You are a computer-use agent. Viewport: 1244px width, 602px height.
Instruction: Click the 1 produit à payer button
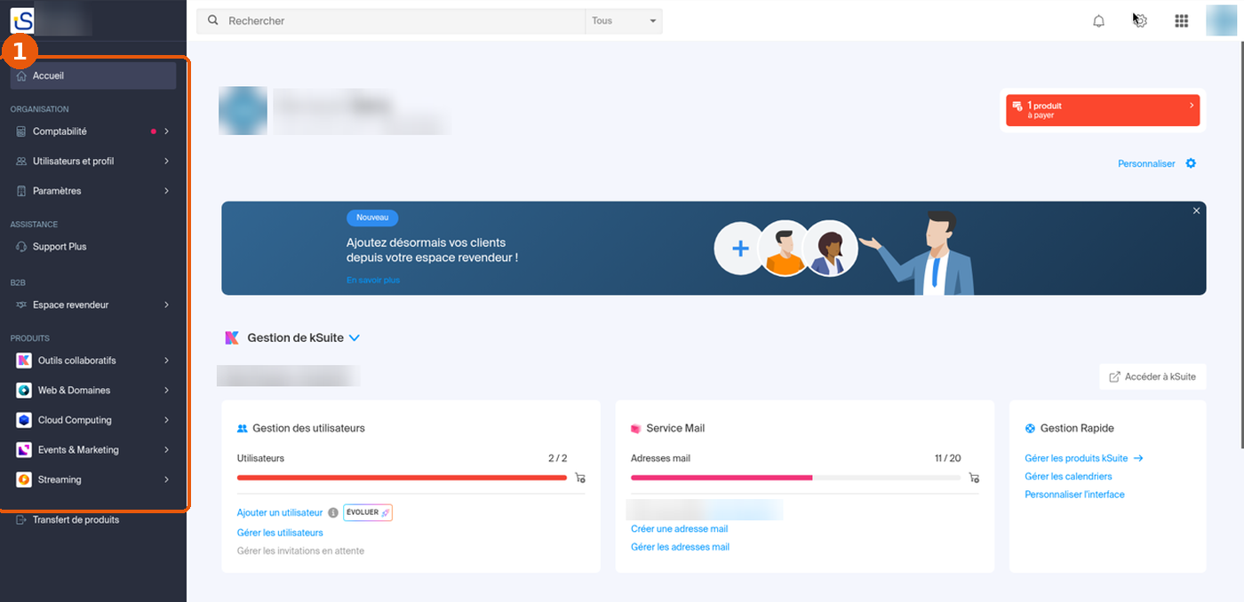point(1103,110)
